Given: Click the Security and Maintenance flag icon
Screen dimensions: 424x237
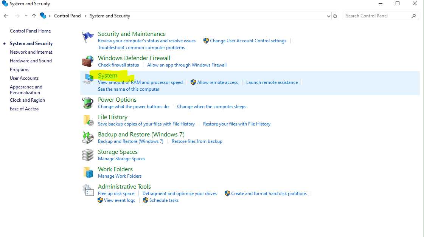Looking at the screenshot, I should (88, 37).
